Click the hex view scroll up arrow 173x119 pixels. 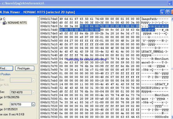click(172, 19)
